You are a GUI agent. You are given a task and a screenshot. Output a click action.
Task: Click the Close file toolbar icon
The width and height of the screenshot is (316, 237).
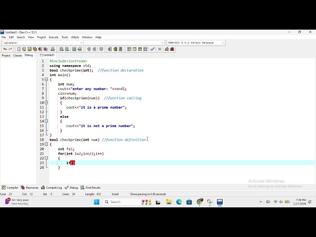point(40,49)
